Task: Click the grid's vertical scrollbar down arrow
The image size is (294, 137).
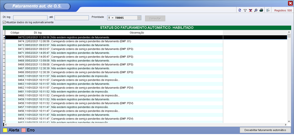Action: 289,121
